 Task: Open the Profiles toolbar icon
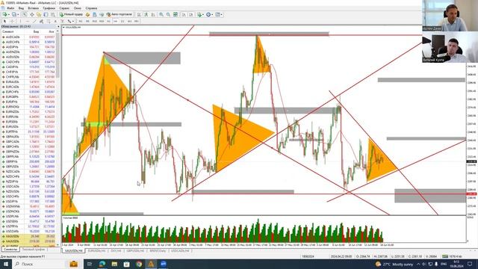[14, 14]
